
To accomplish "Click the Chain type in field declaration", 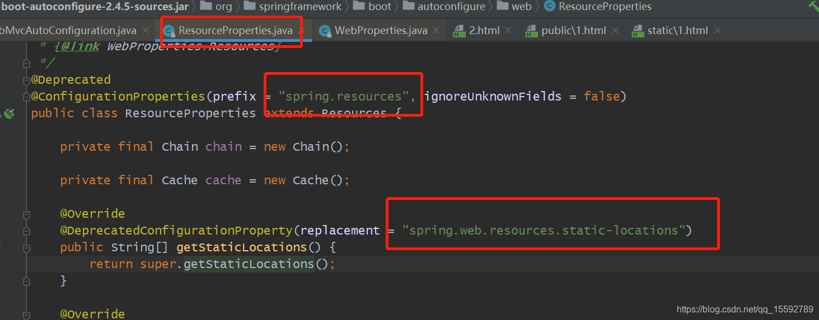I will [180, 147].
